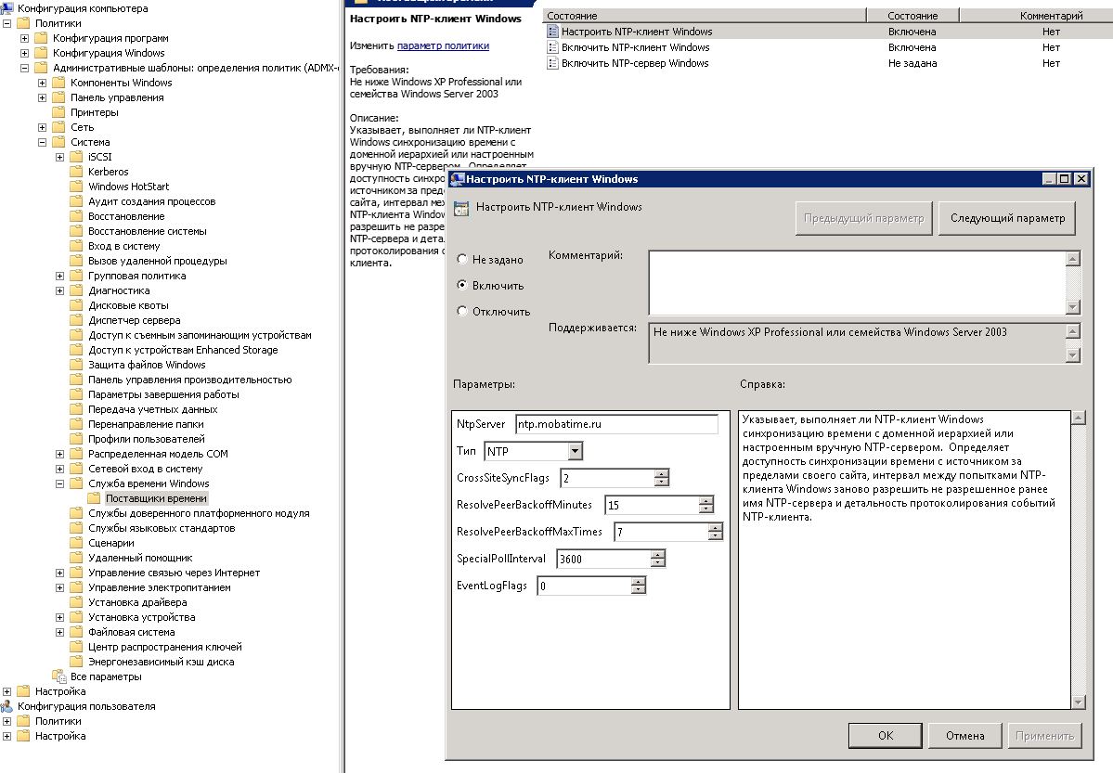Click the 'Поставщики времени' folder icon

[x=94, y=498]
